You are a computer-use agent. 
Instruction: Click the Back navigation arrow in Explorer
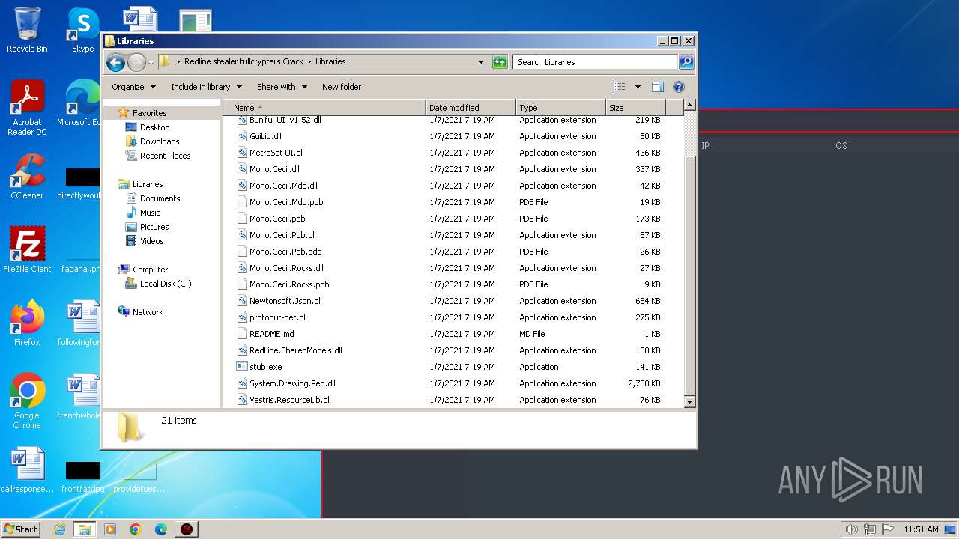tap(115, 62)
